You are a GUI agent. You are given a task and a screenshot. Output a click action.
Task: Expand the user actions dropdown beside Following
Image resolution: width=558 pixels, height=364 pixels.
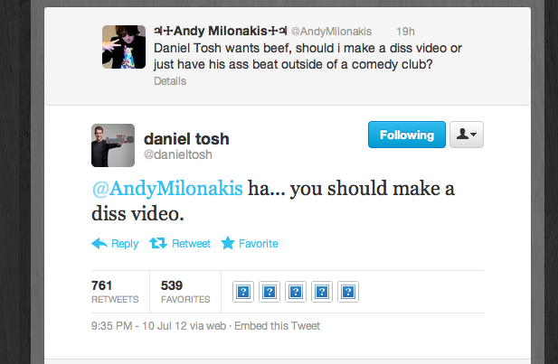(467, 135)
